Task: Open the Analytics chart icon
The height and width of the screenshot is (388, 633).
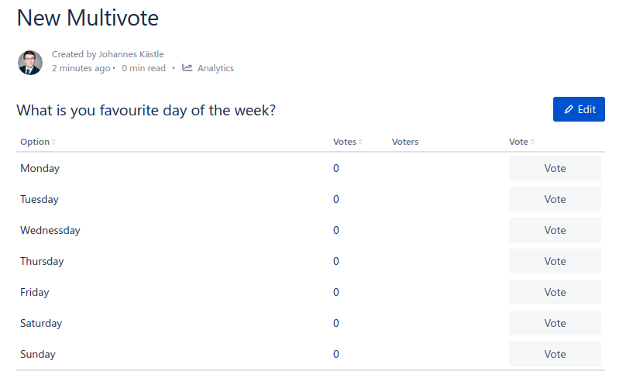Action: (x=187, y=68)
